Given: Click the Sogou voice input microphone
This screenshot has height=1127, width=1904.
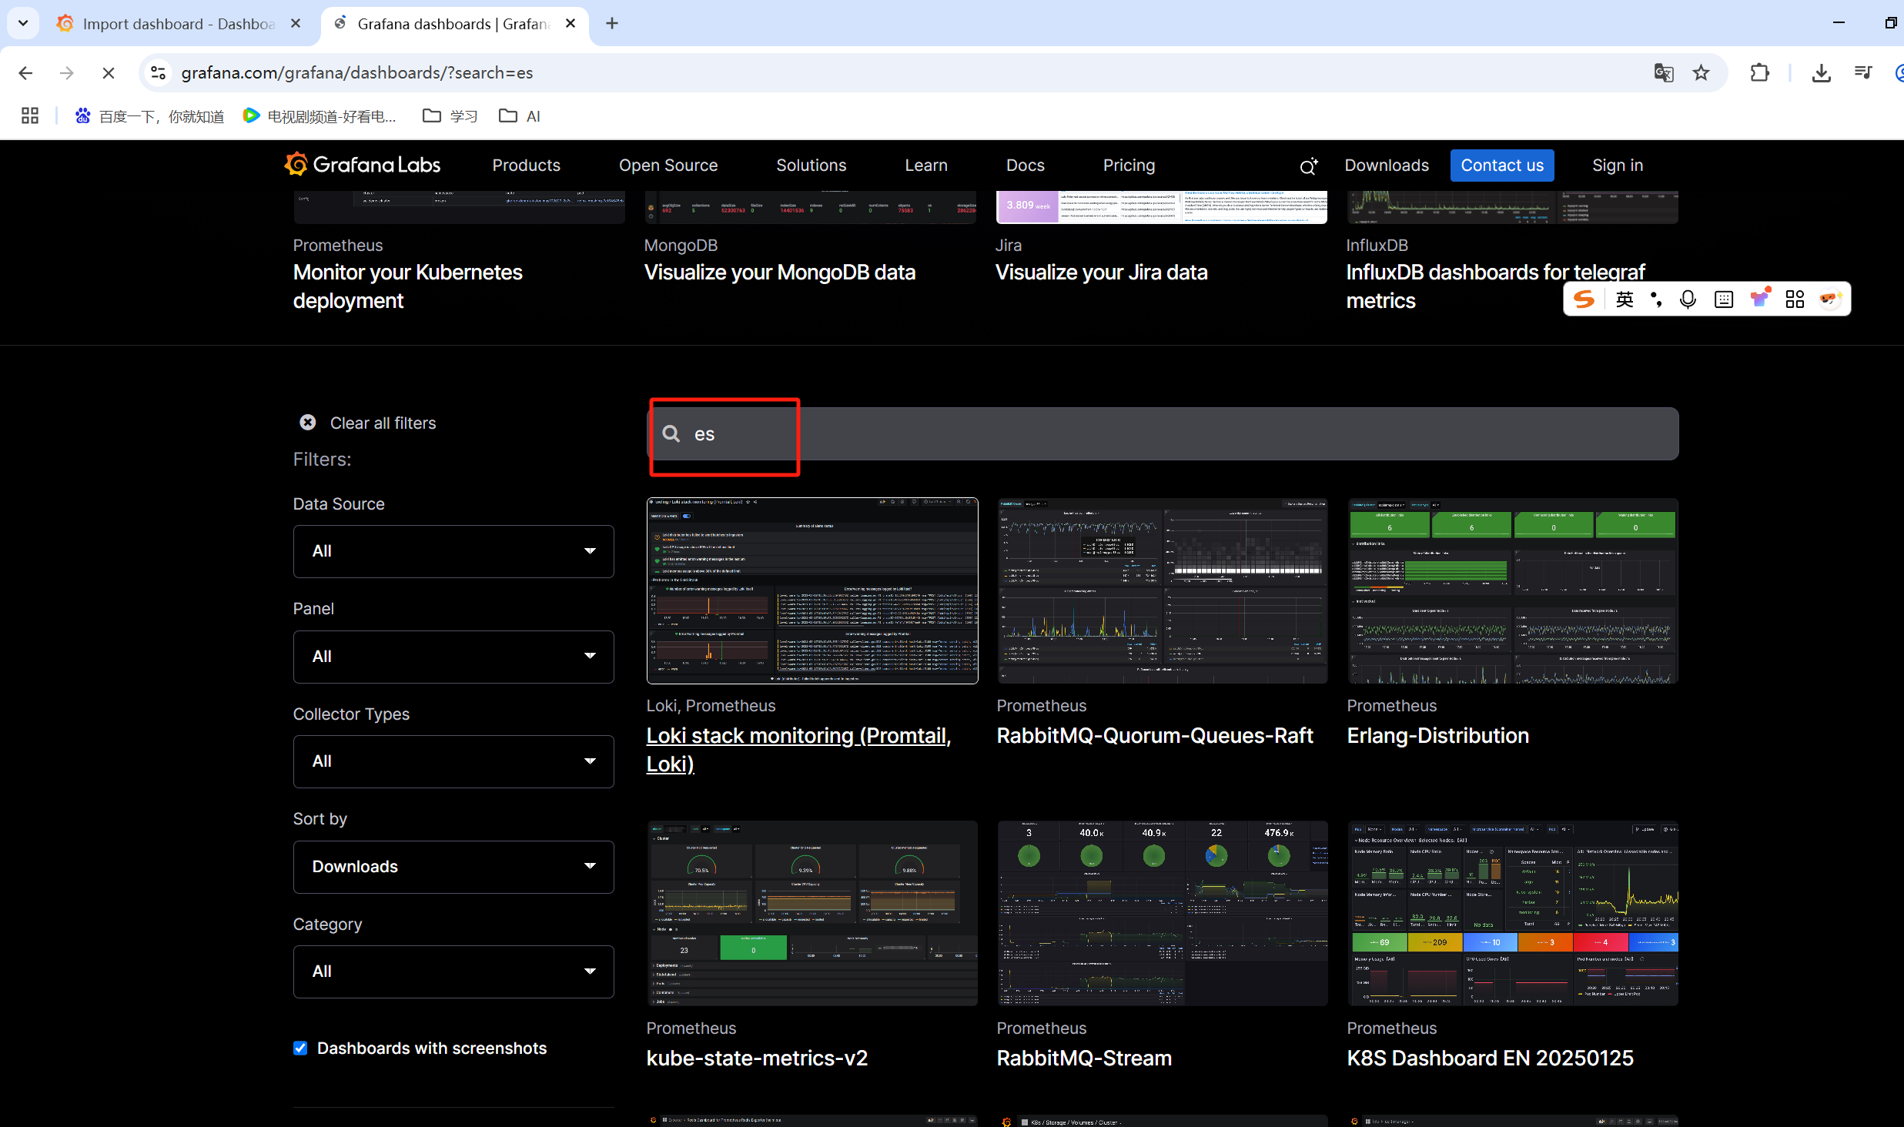Looking at the screenshot, I should click(x=1688, y=299).
